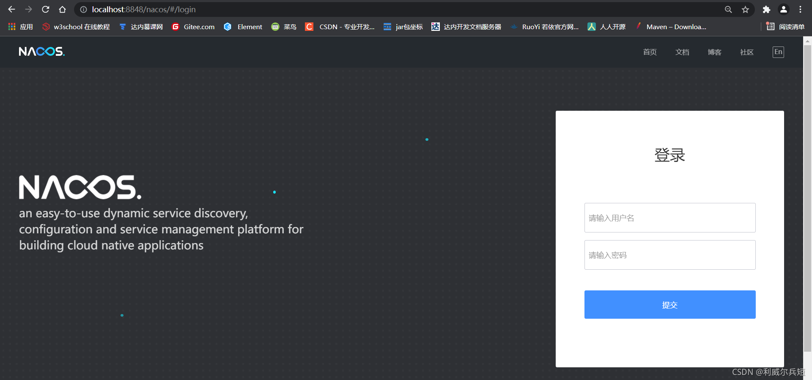This screenshot has height=380, width=812.
Task: Open 达内慕课网 bookmark
Action: click(x=141, y=27)
